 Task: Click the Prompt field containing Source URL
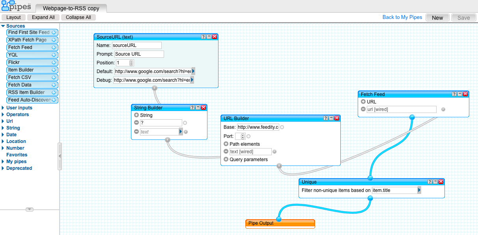click(x=139, y=54)
